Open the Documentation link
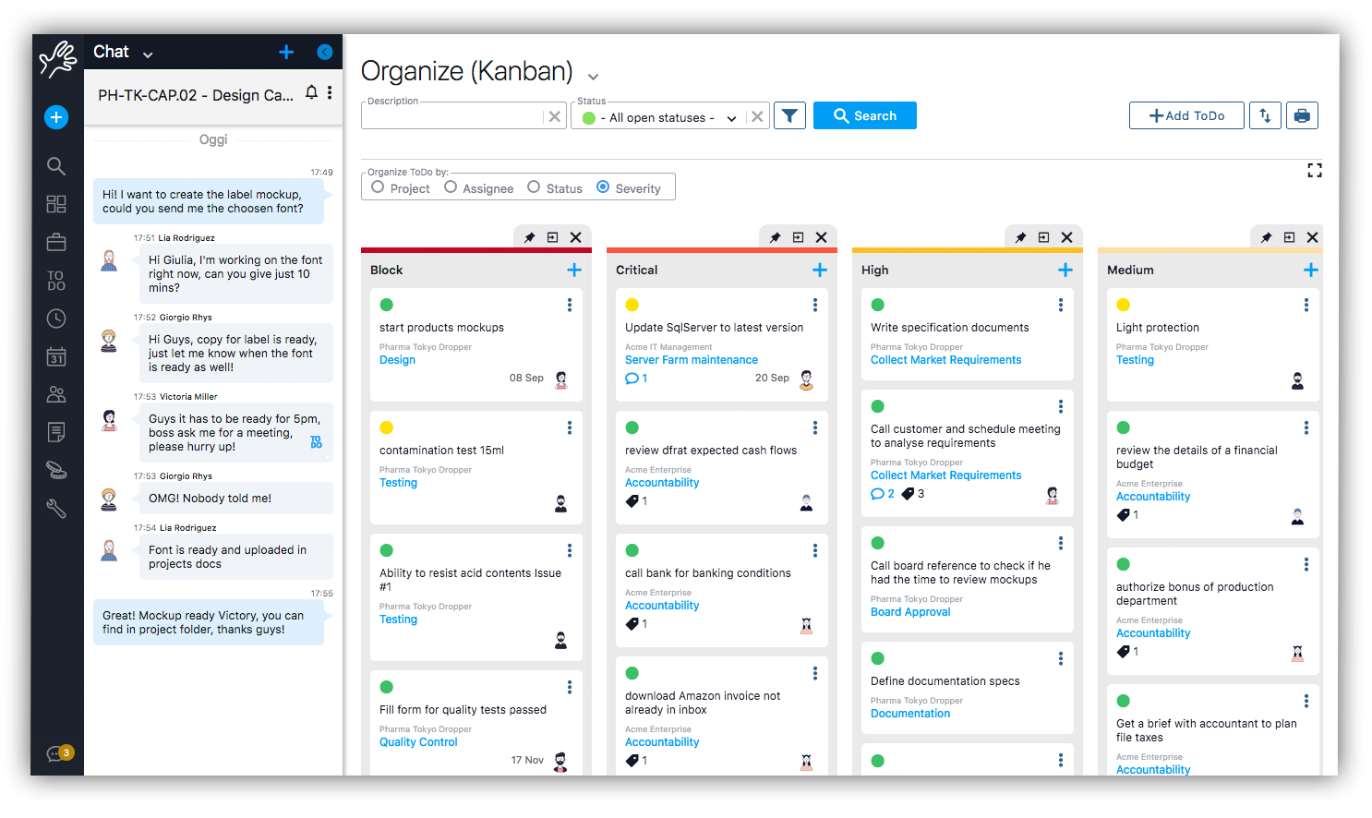This screenshot has height=818, width=1372. [x=910, y=714]
